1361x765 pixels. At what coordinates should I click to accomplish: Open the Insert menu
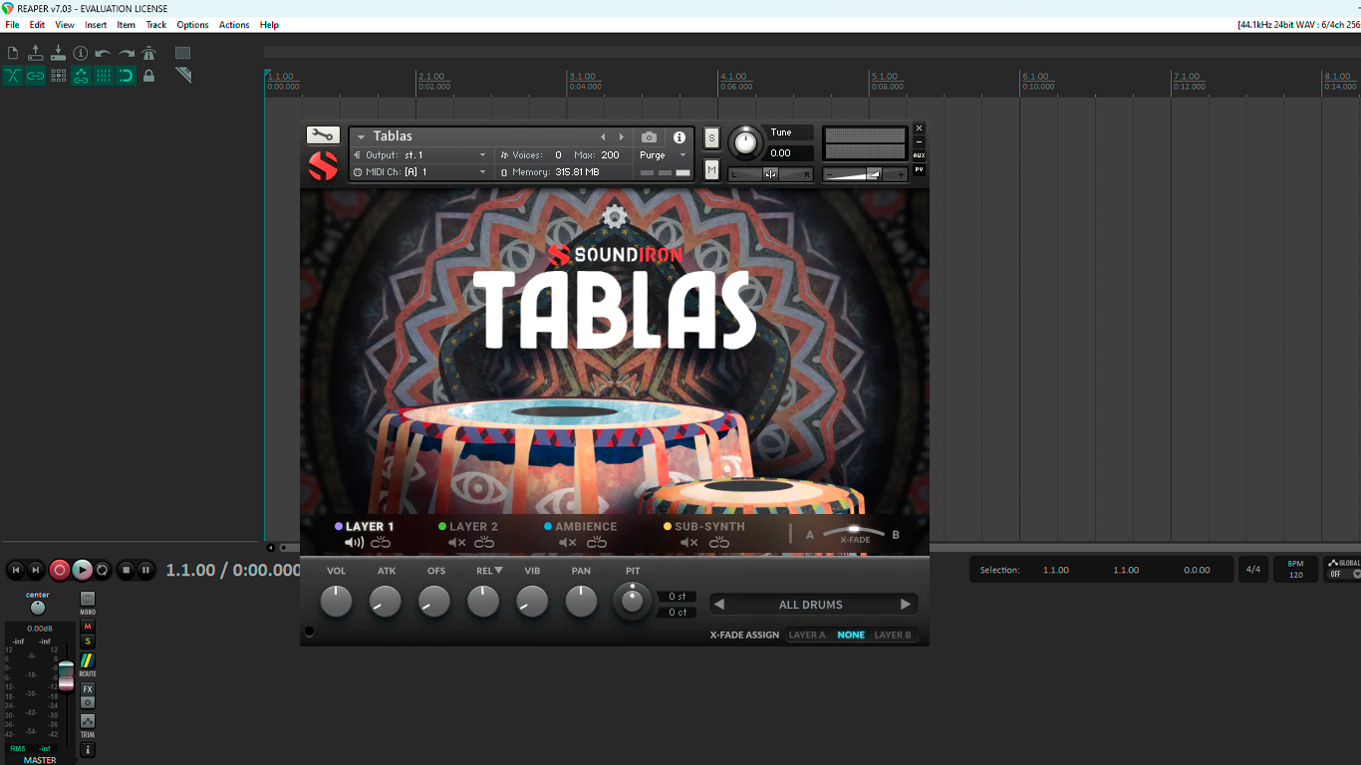(96, 25)
